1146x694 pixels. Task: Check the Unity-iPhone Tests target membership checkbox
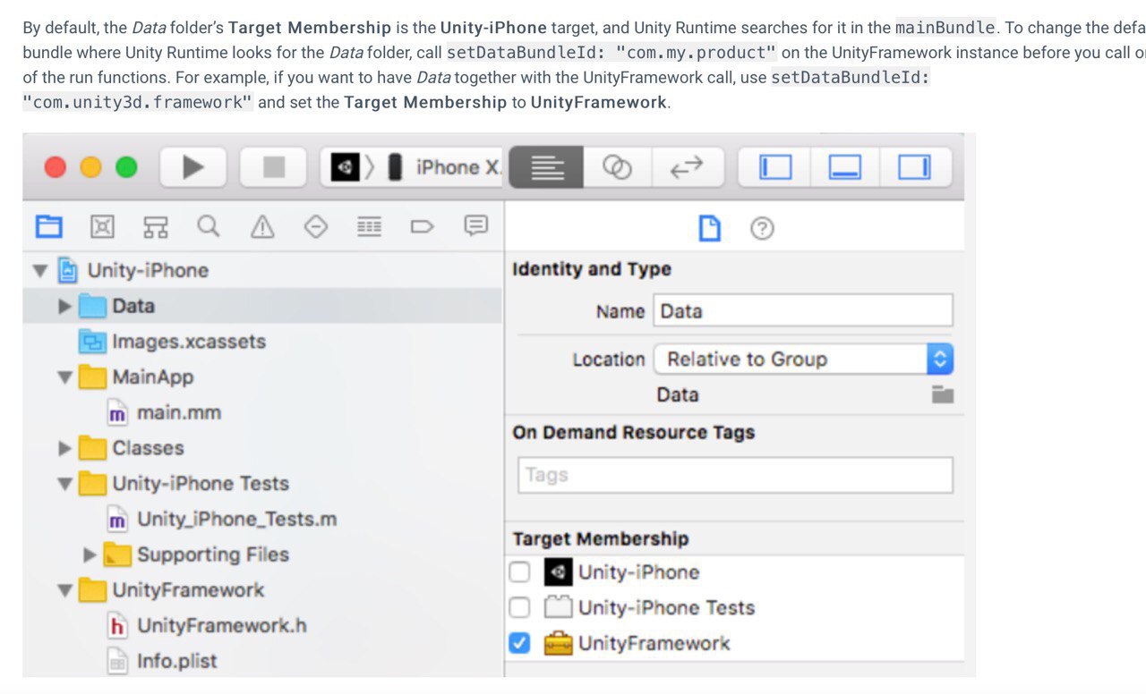[x=519, y=608]
